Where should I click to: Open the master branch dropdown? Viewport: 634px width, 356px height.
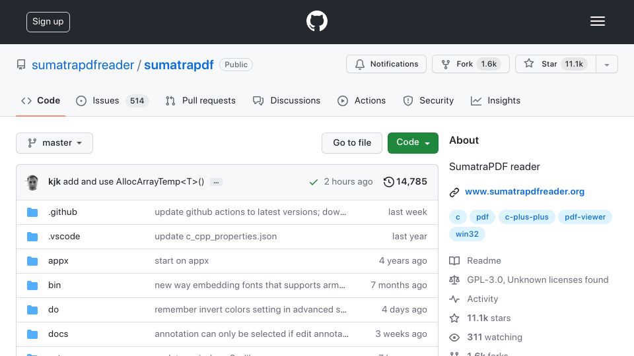[55, 143]
